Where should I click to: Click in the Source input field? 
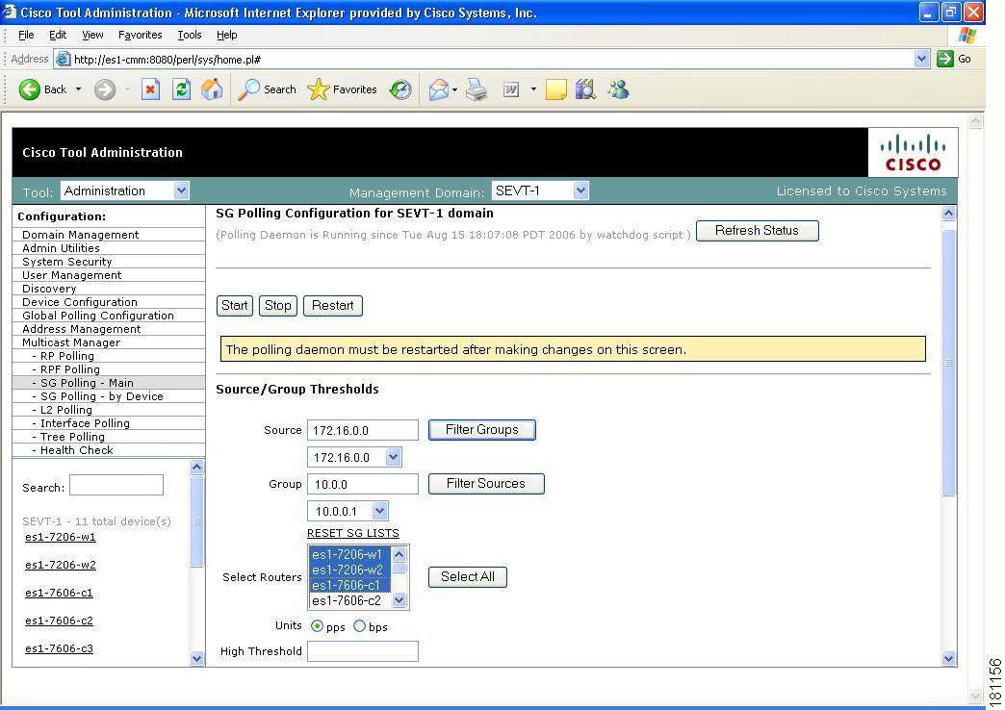click(x=363, y=430)
